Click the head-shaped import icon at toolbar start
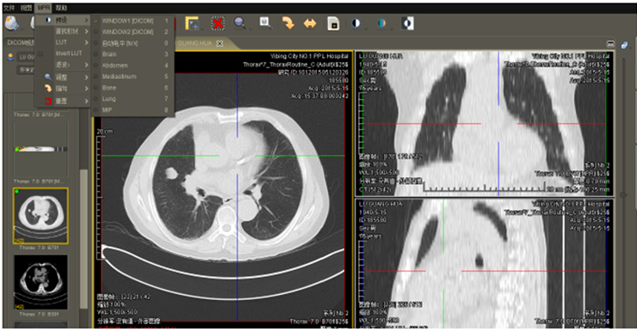The width and height of the screenshot is (637, 331). pos(11,23)
